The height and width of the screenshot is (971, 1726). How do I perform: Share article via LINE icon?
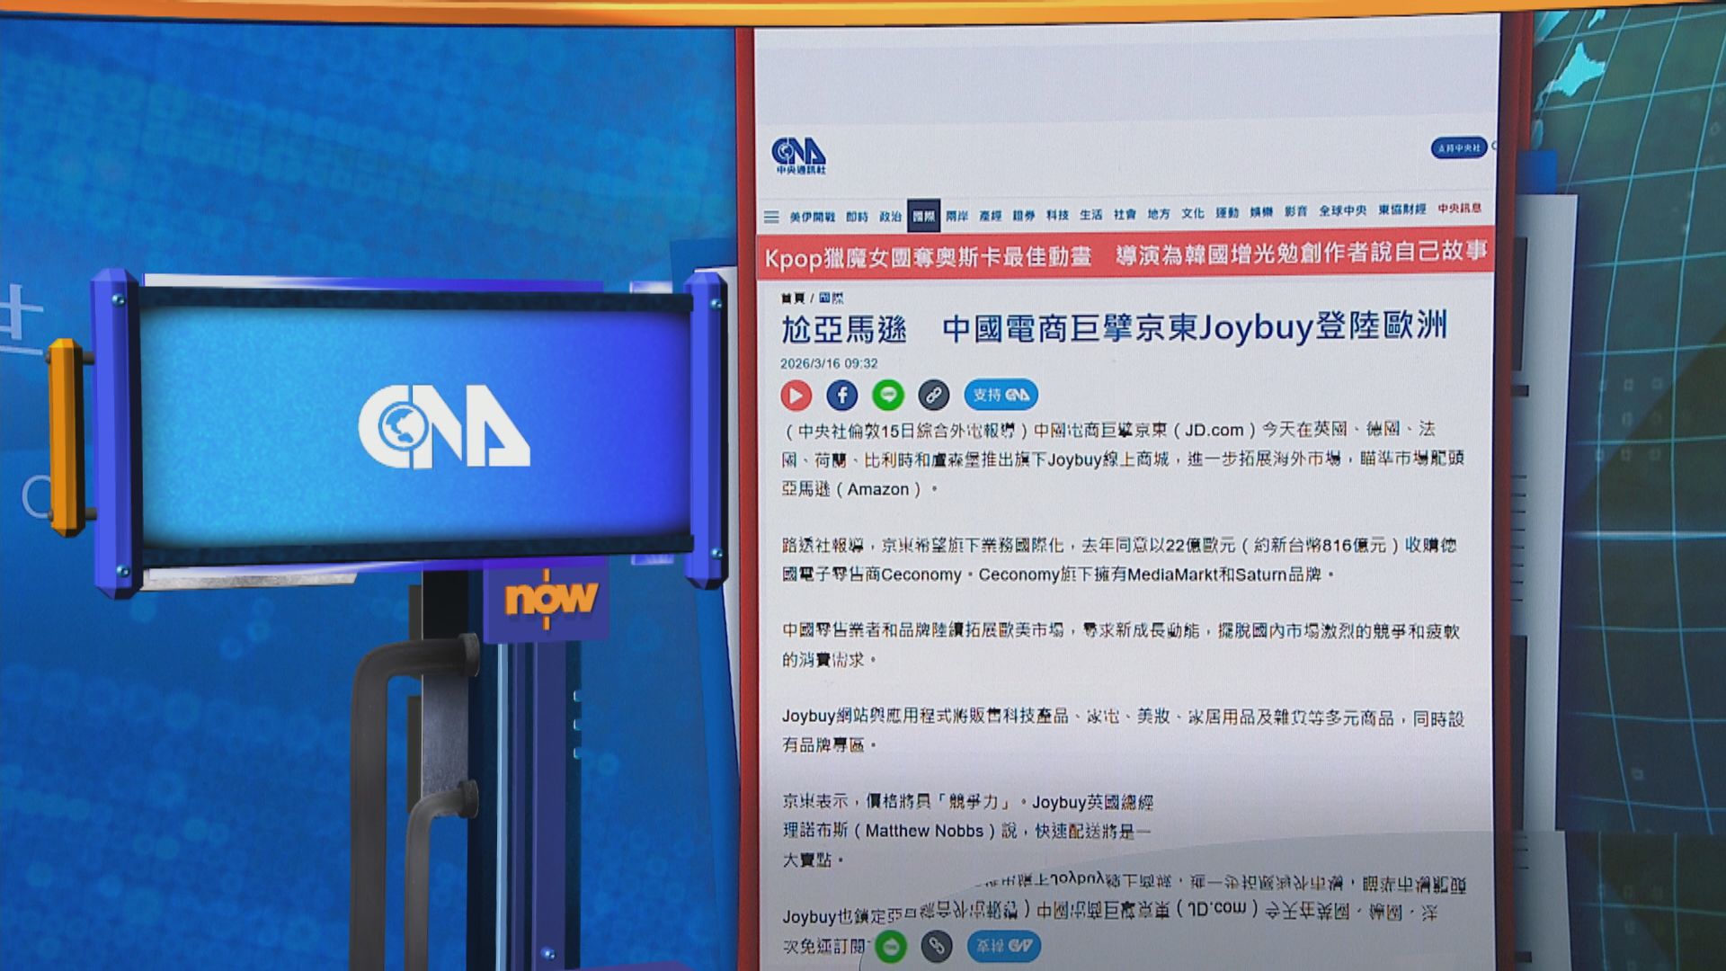click(888, 395)
